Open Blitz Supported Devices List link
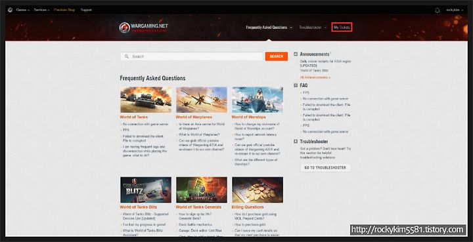The height and width of the screenshot is (242, 473). [145, 216]
